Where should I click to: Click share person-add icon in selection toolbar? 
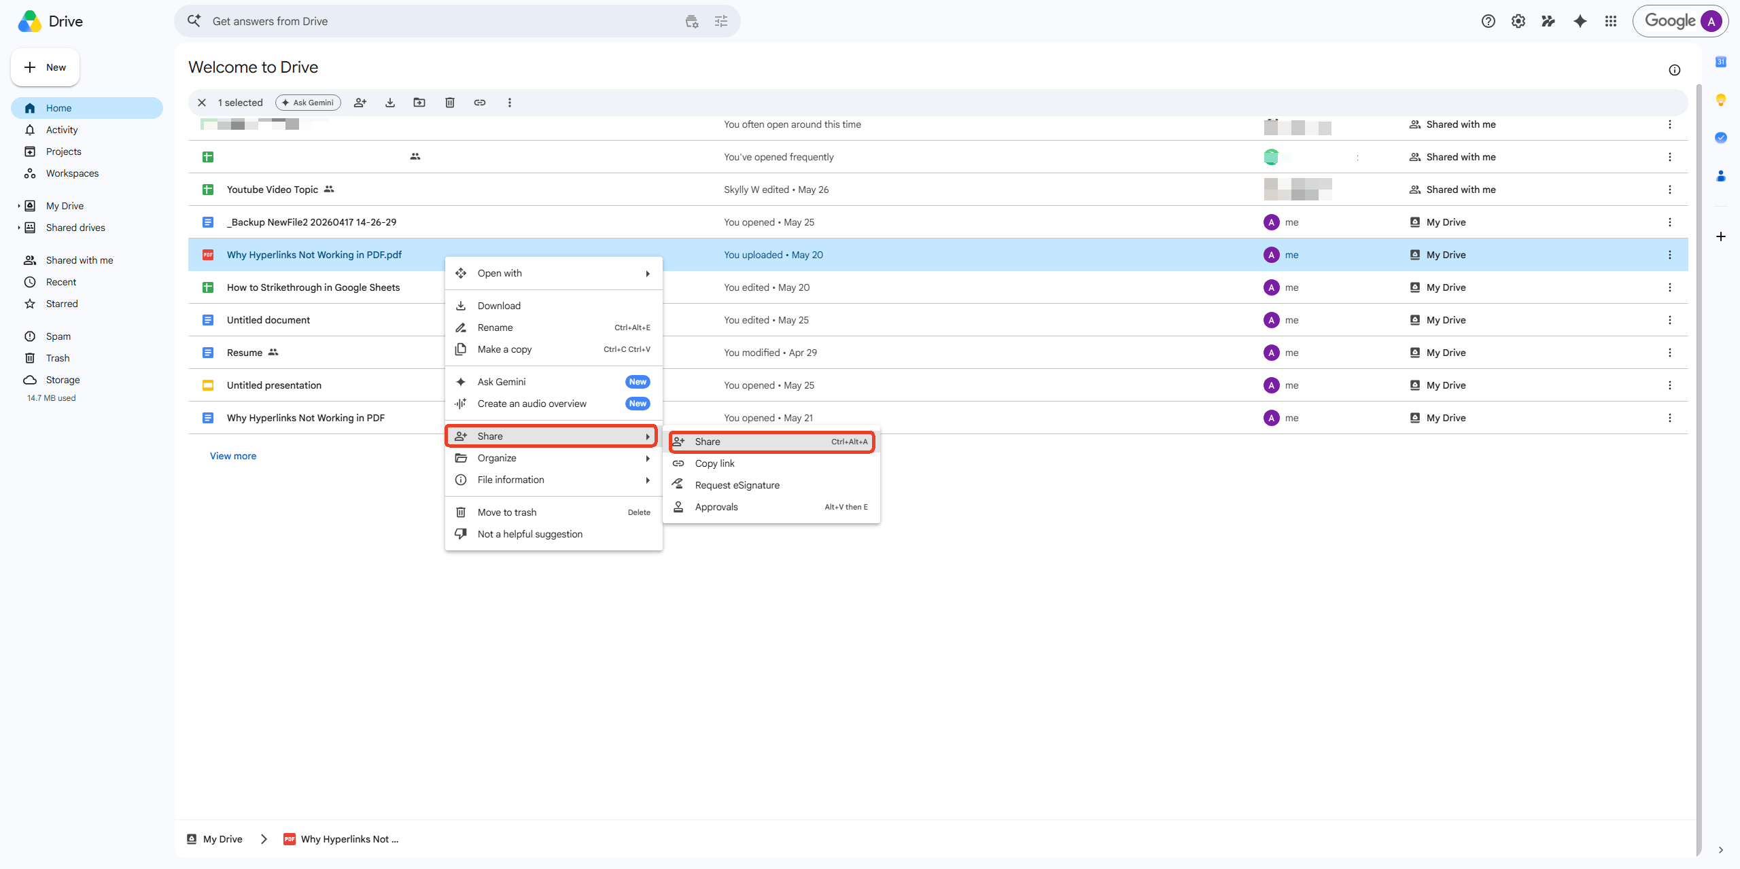tap(360, 103)
